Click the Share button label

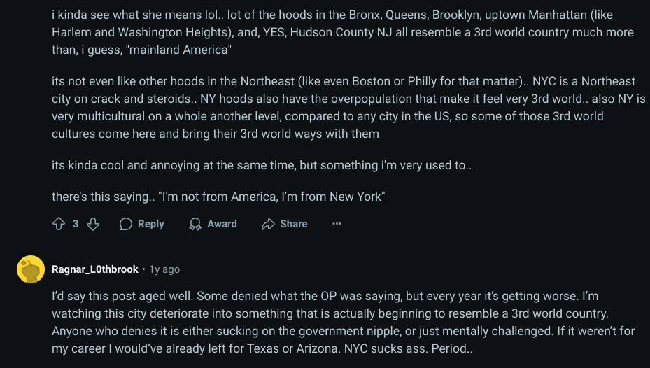[293, 224]
